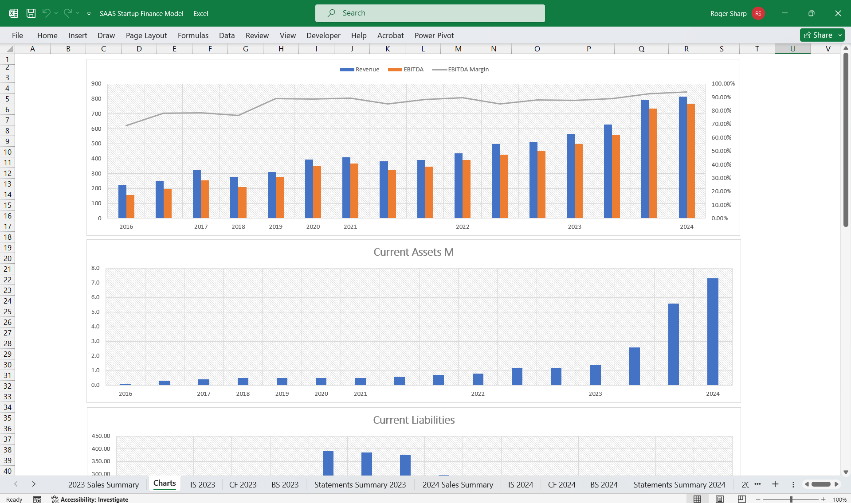The height and width of the screenshot is (503, 851).
Task: Open Statements Summary 2024 sheet
Action: (679, 485)
